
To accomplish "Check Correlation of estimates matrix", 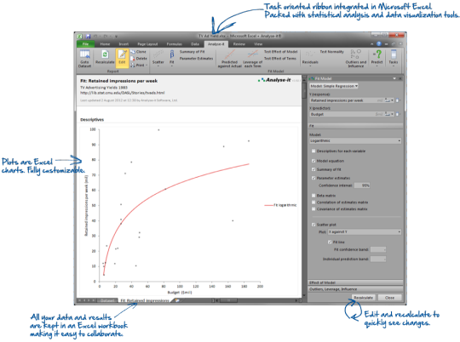I will coord(313,202).
